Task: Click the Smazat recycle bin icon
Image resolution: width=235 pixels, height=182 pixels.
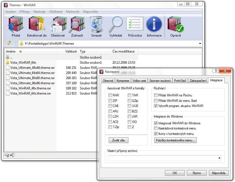Action: tap(96, 24)
